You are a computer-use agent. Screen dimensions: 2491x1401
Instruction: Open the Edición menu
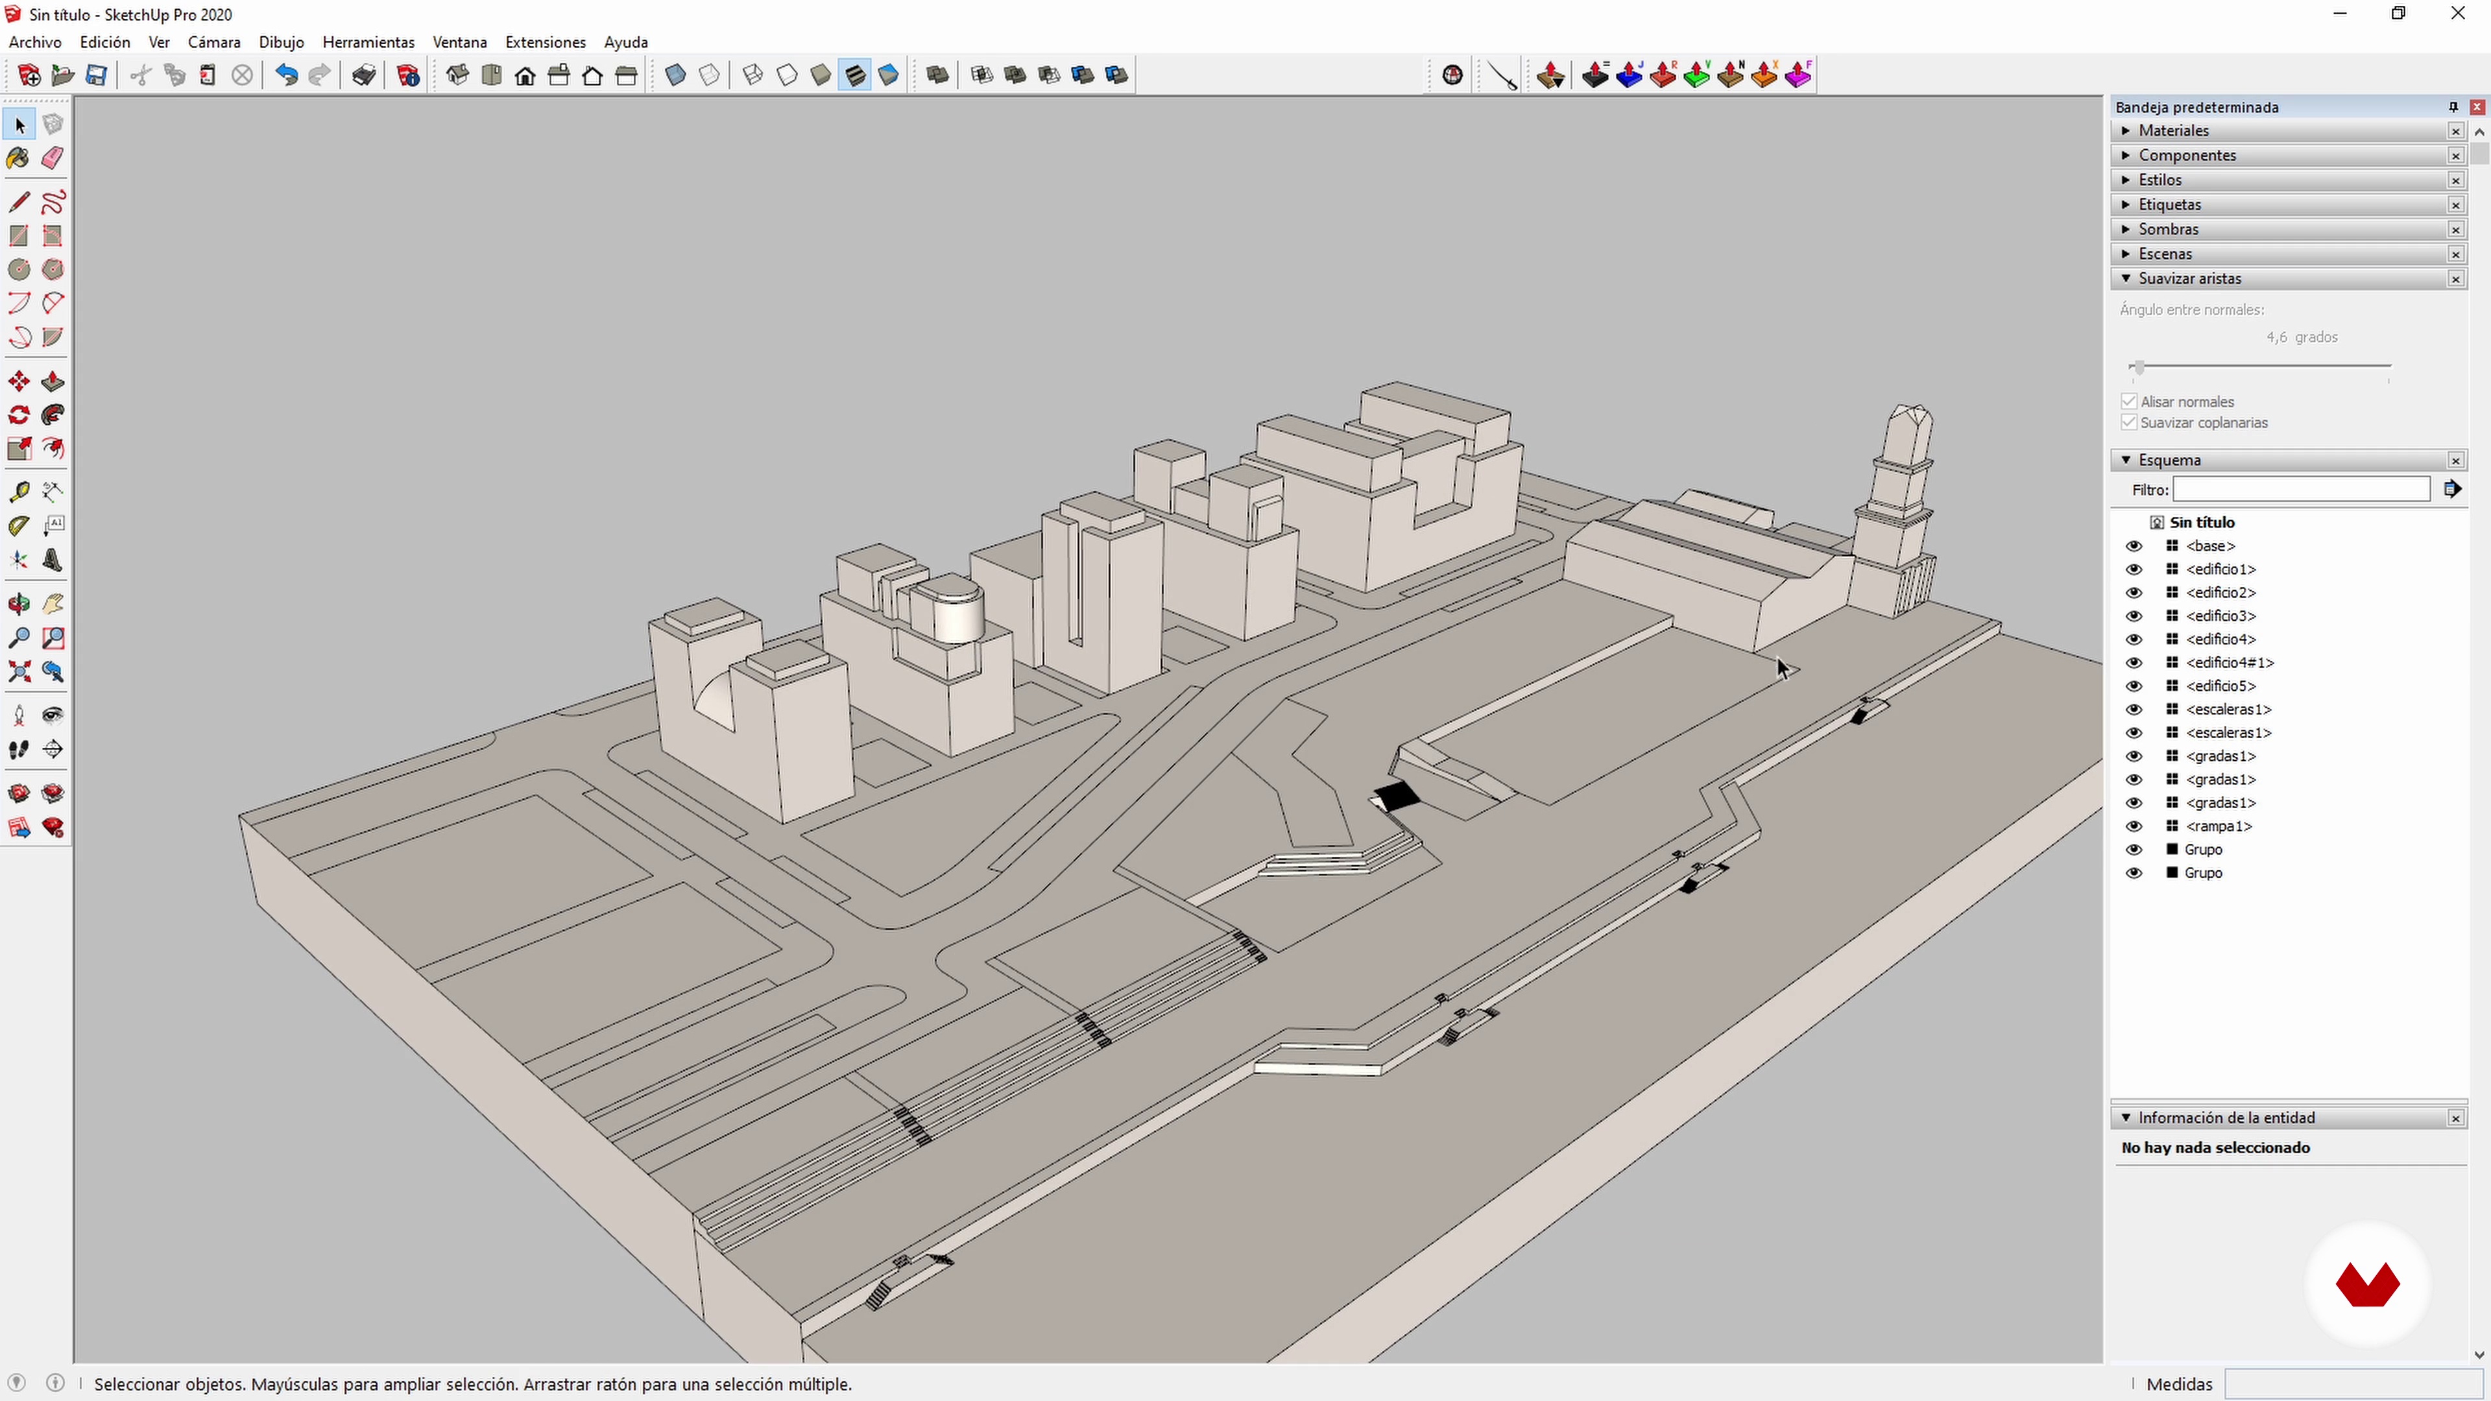pos(104,43)
